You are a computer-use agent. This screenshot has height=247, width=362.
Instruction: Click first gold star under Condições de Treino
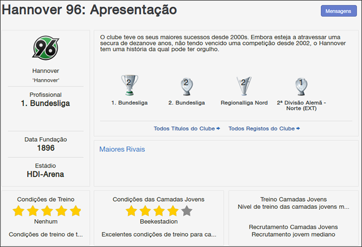pos(19,211)
